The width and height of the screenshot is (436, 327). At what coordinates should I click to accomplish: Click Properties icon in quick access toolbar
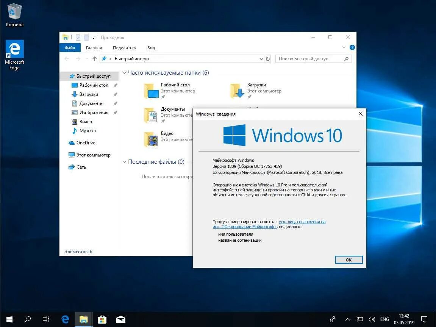click(x=78, y=37)
